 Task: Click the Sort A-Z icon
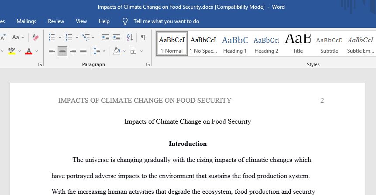click(x=130, y=37)
